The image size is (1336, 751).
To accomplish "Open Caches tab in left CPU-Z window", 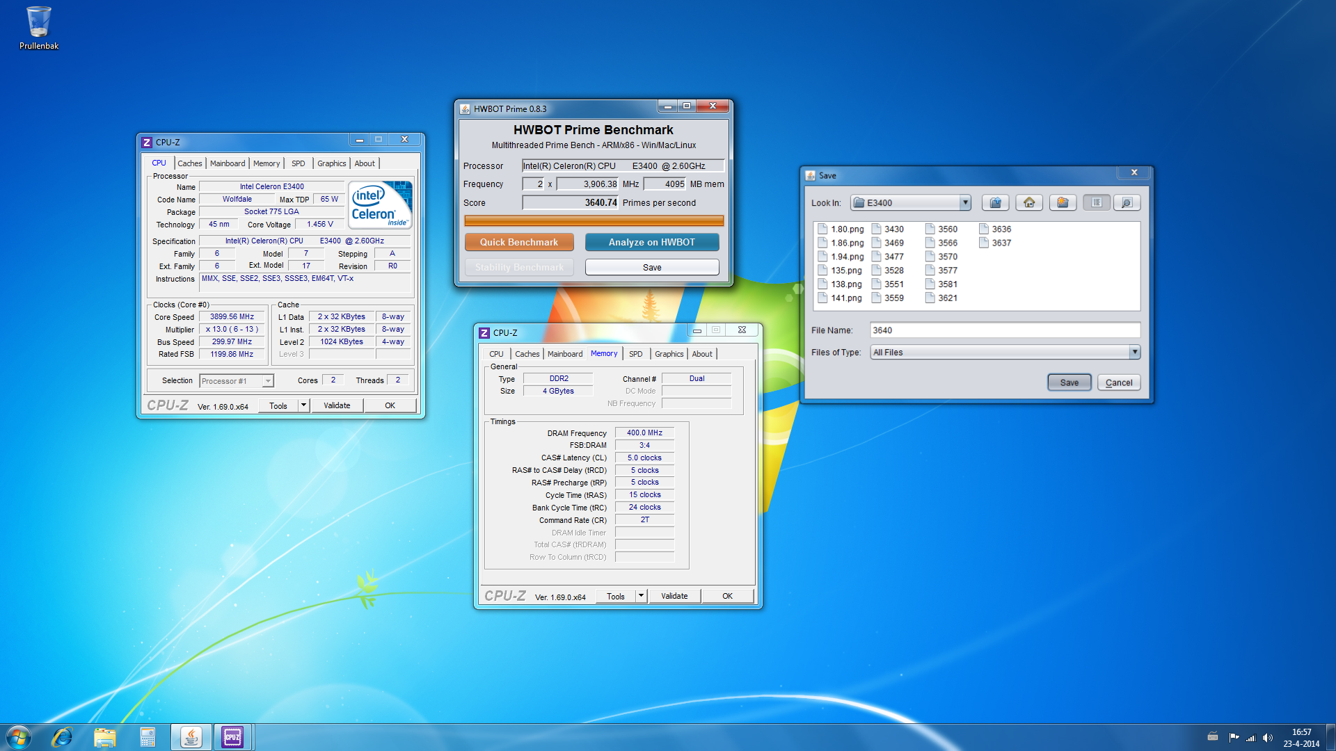I will point(189,163).
